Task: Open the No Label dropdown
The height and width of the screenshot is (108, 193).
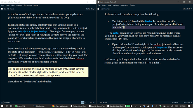Action: tap(176, 102)
